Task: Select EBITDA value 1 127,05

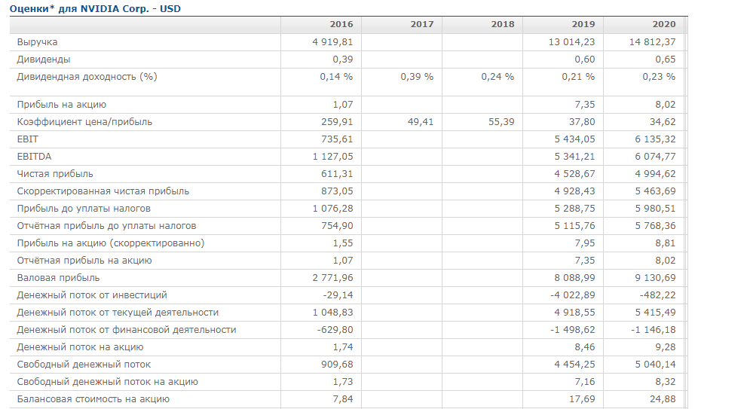Action: click(x=332, y=157)
